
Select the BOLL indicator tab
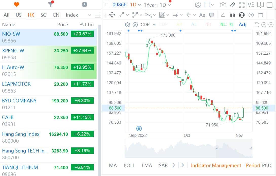[129, 165]
